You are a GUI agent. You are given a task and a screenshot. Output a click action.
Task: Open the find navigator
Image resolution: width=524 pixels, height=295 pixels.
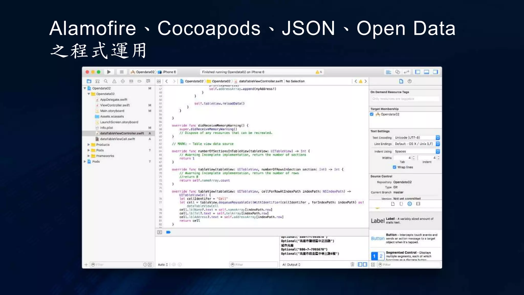pos(106,81)
